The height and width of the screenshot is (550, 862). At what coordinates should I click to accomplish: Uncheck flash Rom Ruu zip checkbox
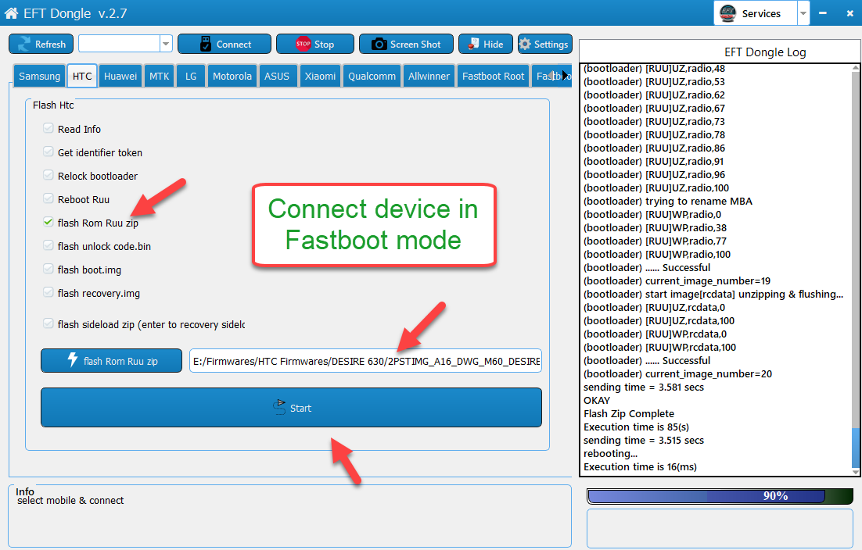tap(48, 223)
